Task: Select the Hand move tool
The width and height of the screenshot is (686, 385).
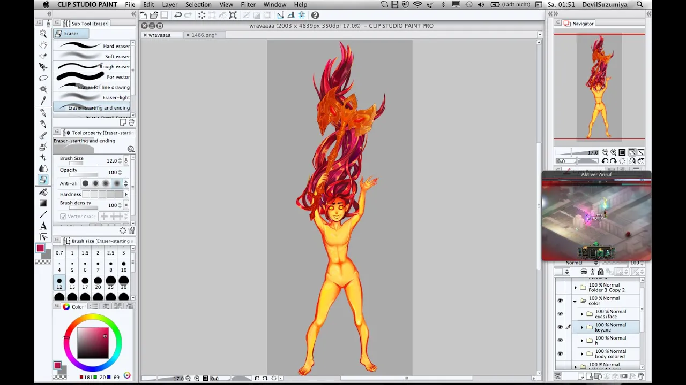Action: [x=43, y=44]
